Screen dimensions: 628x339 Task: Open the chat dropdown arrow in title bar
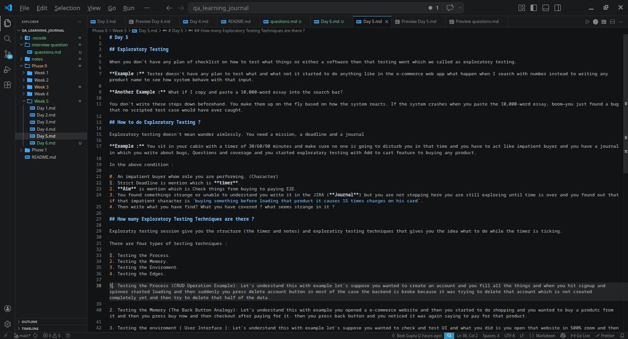tap(460, 8)
